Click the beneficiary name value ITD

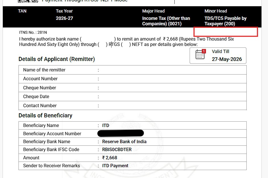tap(106, 126)
